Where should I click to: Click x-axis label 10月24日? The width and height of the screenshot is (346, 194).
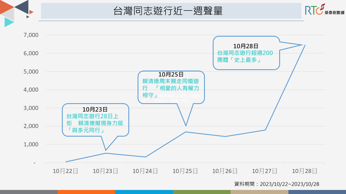pos(145,171)
